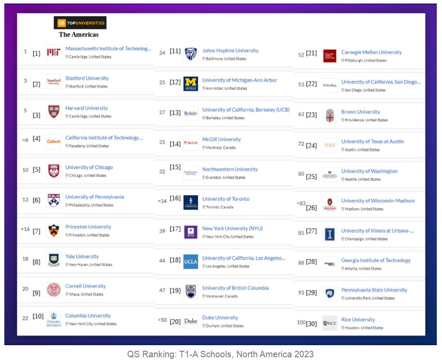Open Georgia Institute of Technology link
Screen dimensions: 442x362
[x=376, y=261]
